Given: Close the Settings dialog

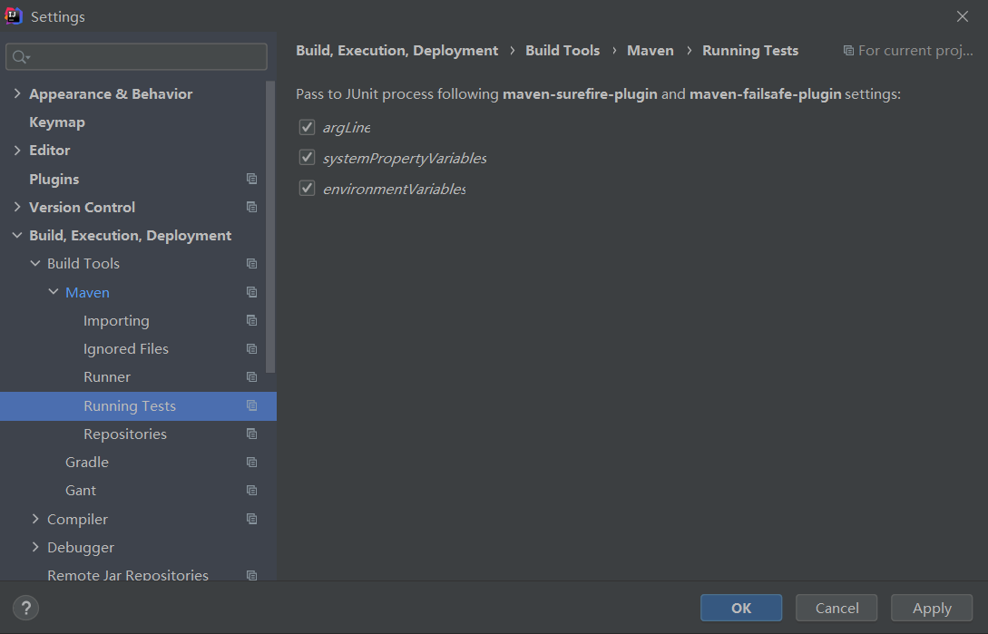Looking at the screenshot, I should click(963, 16).
